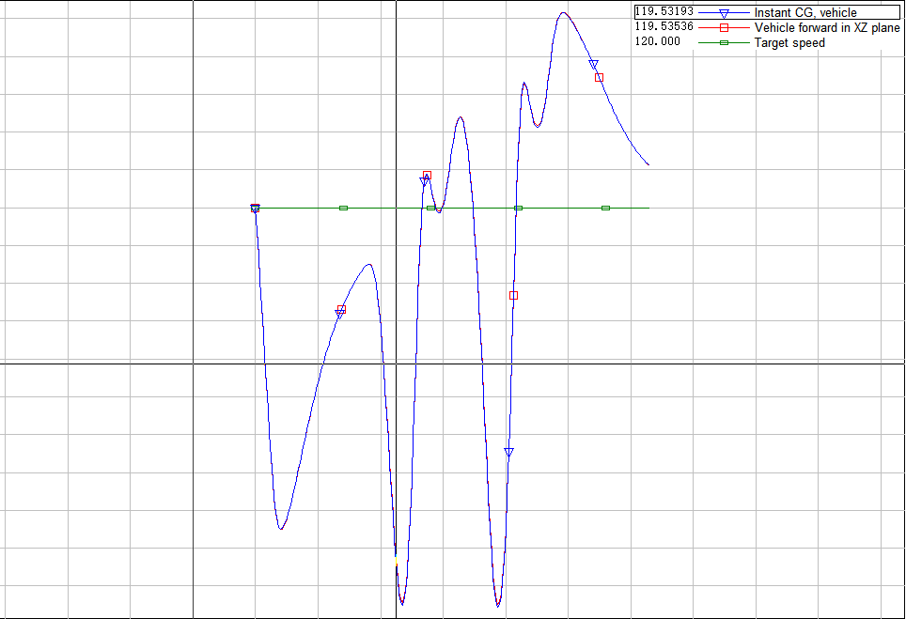
Task: Click the green marker icon in the legend
Action: [724, 42]
